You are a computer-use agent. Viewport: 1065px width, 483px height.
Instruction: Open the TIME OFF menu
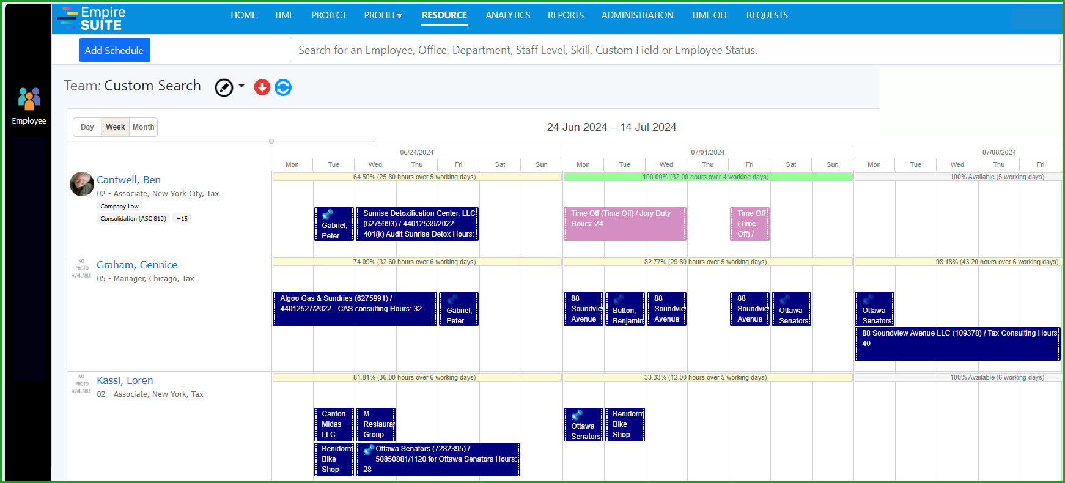tap(710, 15)
